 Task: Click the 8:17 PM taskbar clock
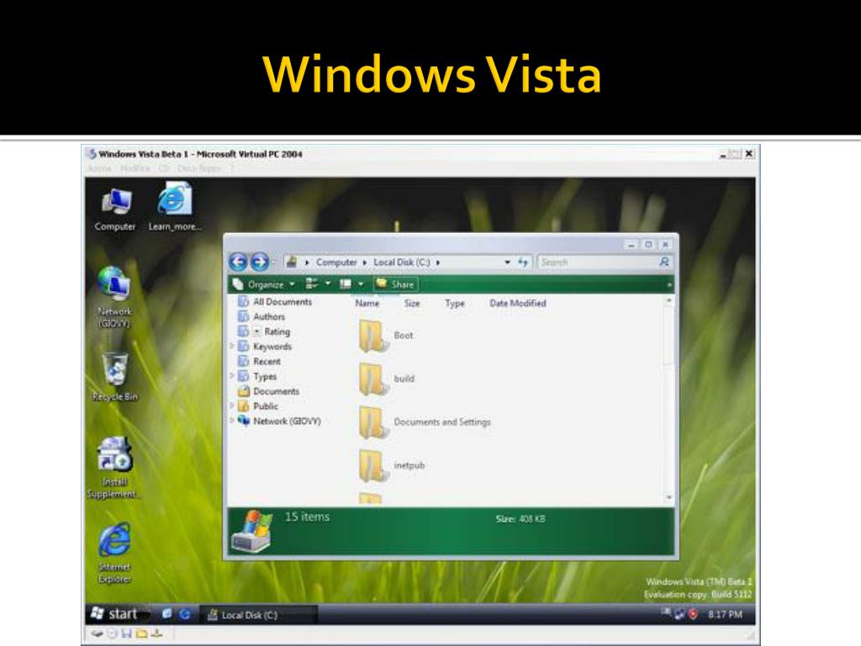(725, 614)
